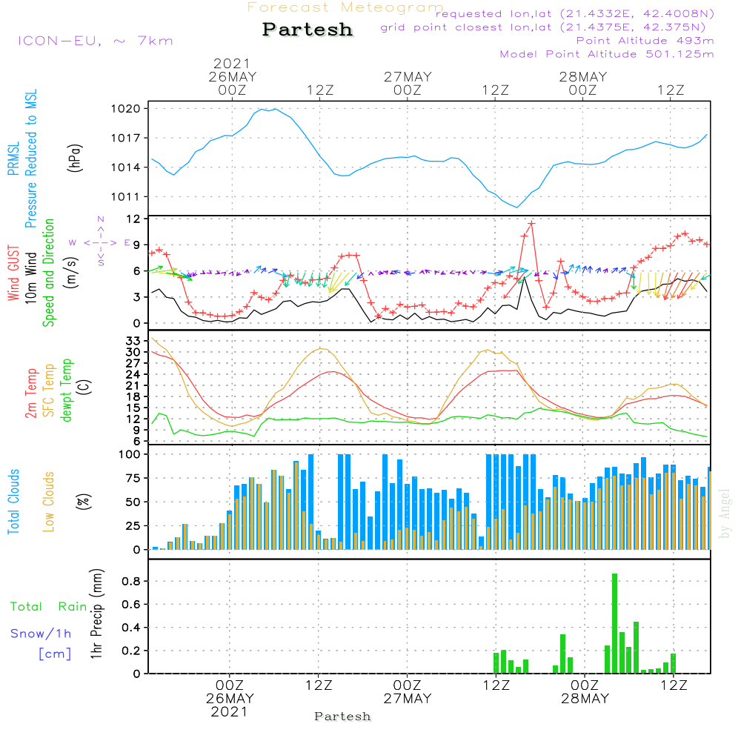Click the 'Model Point Altitude 501.125m' text
The height and width of the screenshot is (741, 741).
coord(607,54)
